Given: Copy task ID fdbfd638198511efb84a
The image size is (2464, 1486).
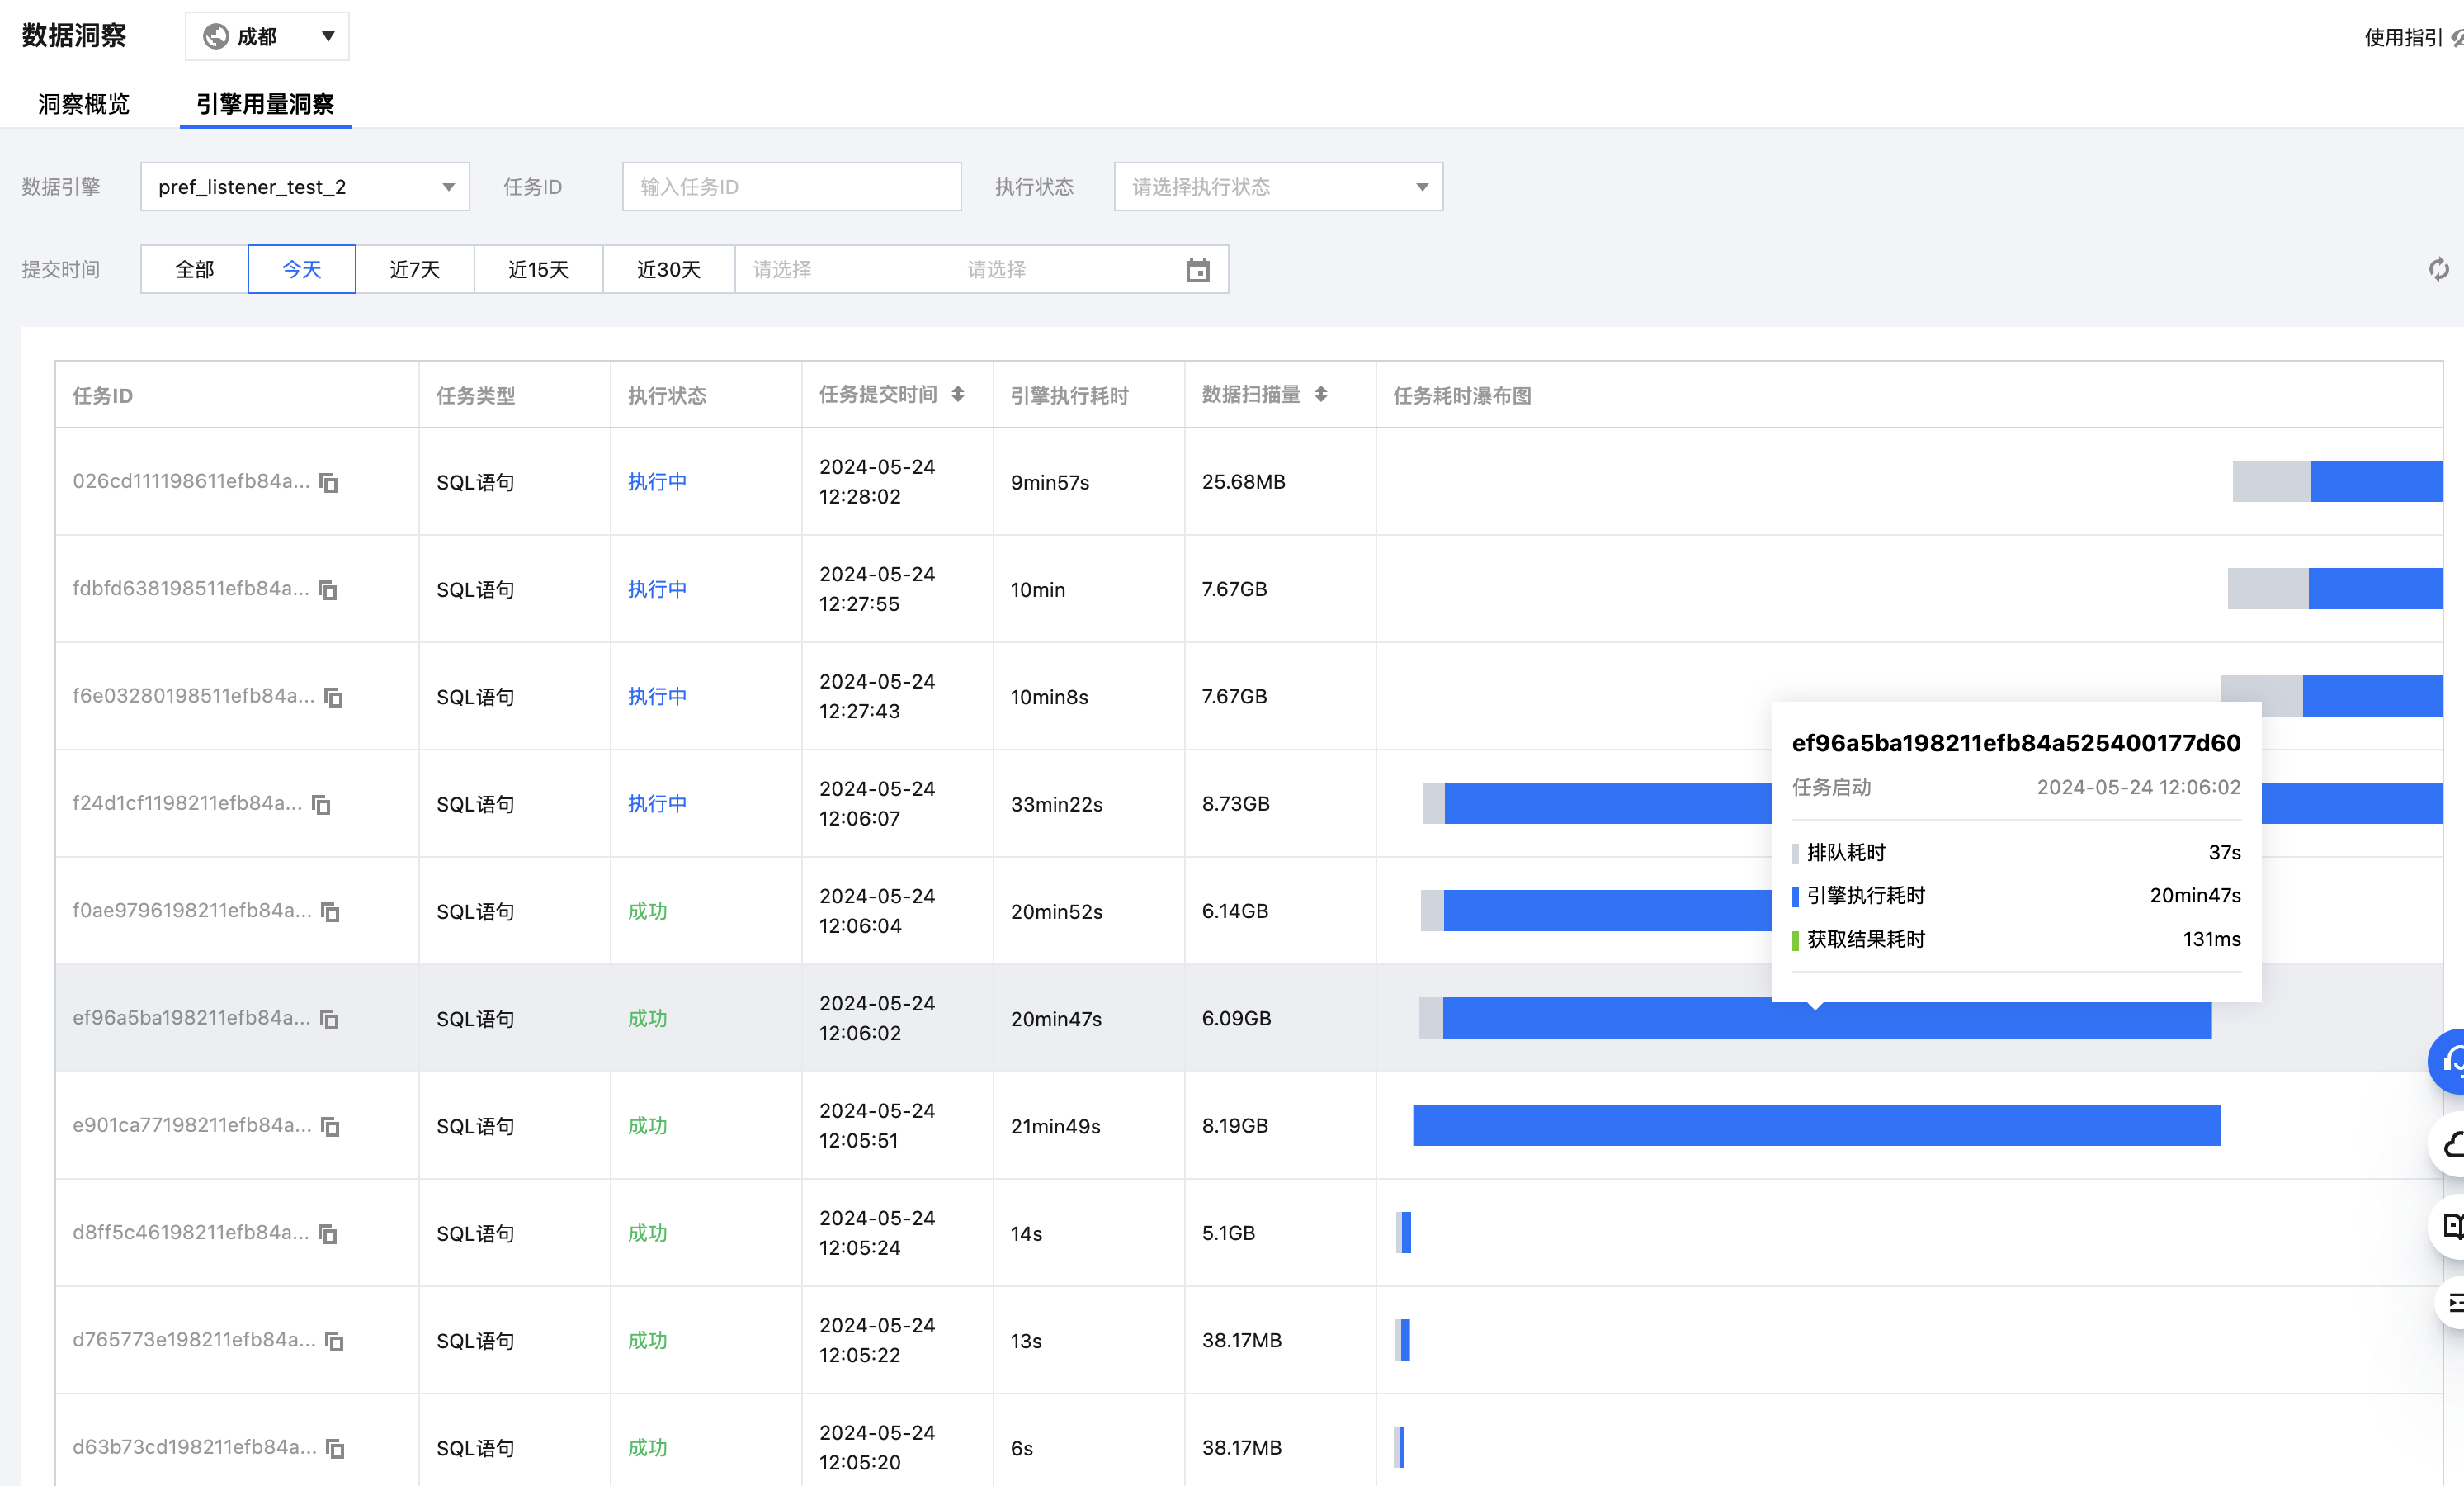Looking at the screenshot, I should pyautogui.click(x=328, y=589).
